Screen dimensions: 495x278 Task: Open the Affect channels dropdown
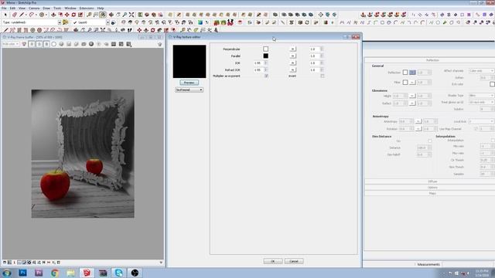click(x=481, y=70)
